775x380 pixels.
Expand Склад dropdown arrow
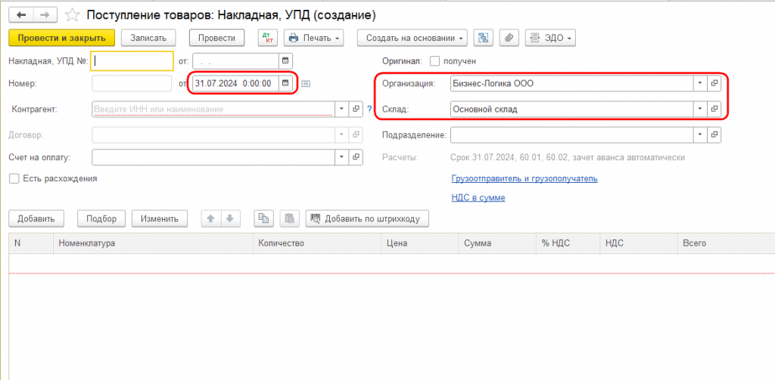[700, 109]
